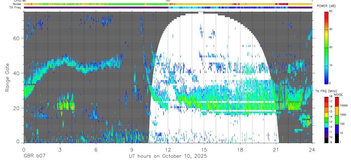The image size is (351, 162).
Task: Click the 3 tick label on the time axis
Action: [x=60, y=150]
